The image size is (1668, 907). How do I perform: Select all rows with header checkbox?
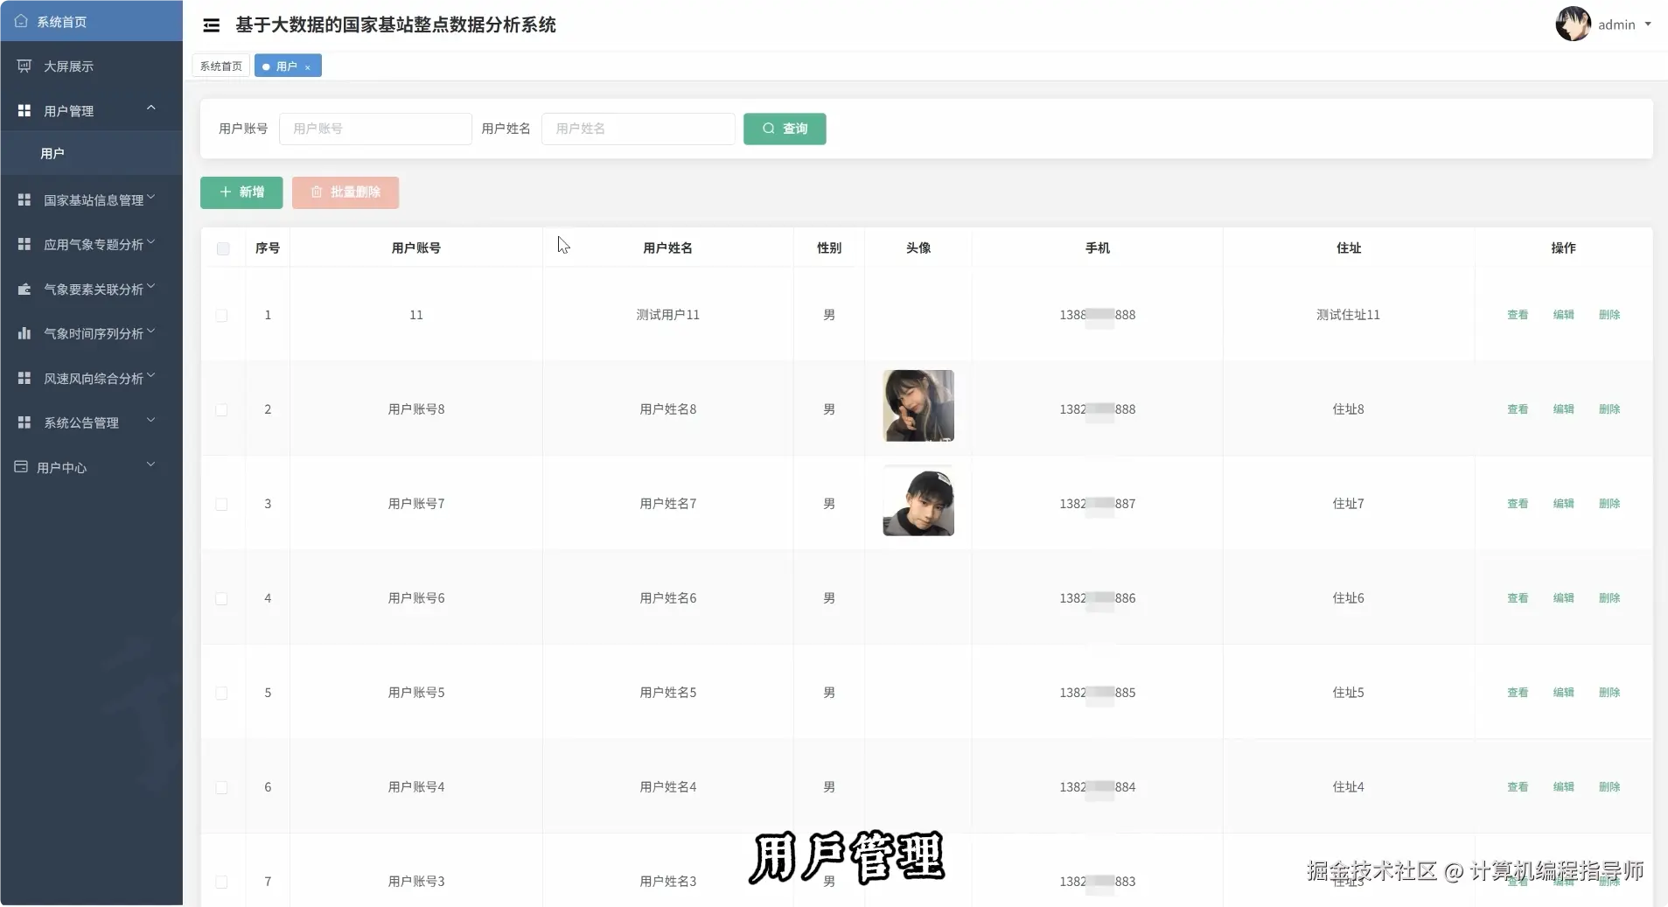tap(223, 248)
